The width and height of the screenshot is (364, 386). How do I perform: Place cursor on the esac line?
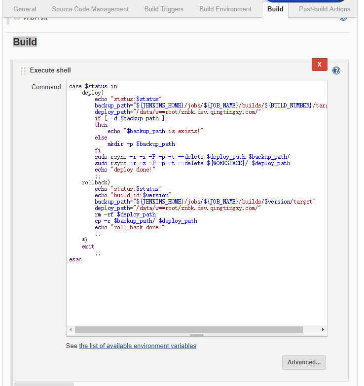point(75,259)
